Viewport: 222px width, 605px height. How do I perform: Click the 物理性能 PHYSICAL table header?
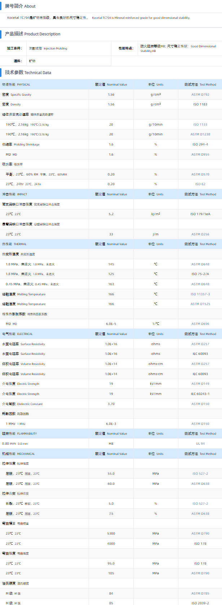[x=16, y=84]
